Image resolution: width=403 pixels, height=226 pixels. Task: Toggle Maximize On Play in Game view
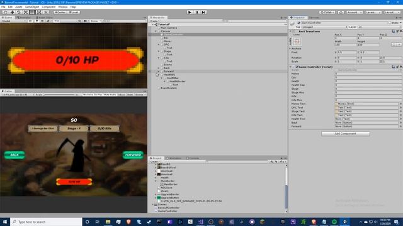[x=93, y=95]
